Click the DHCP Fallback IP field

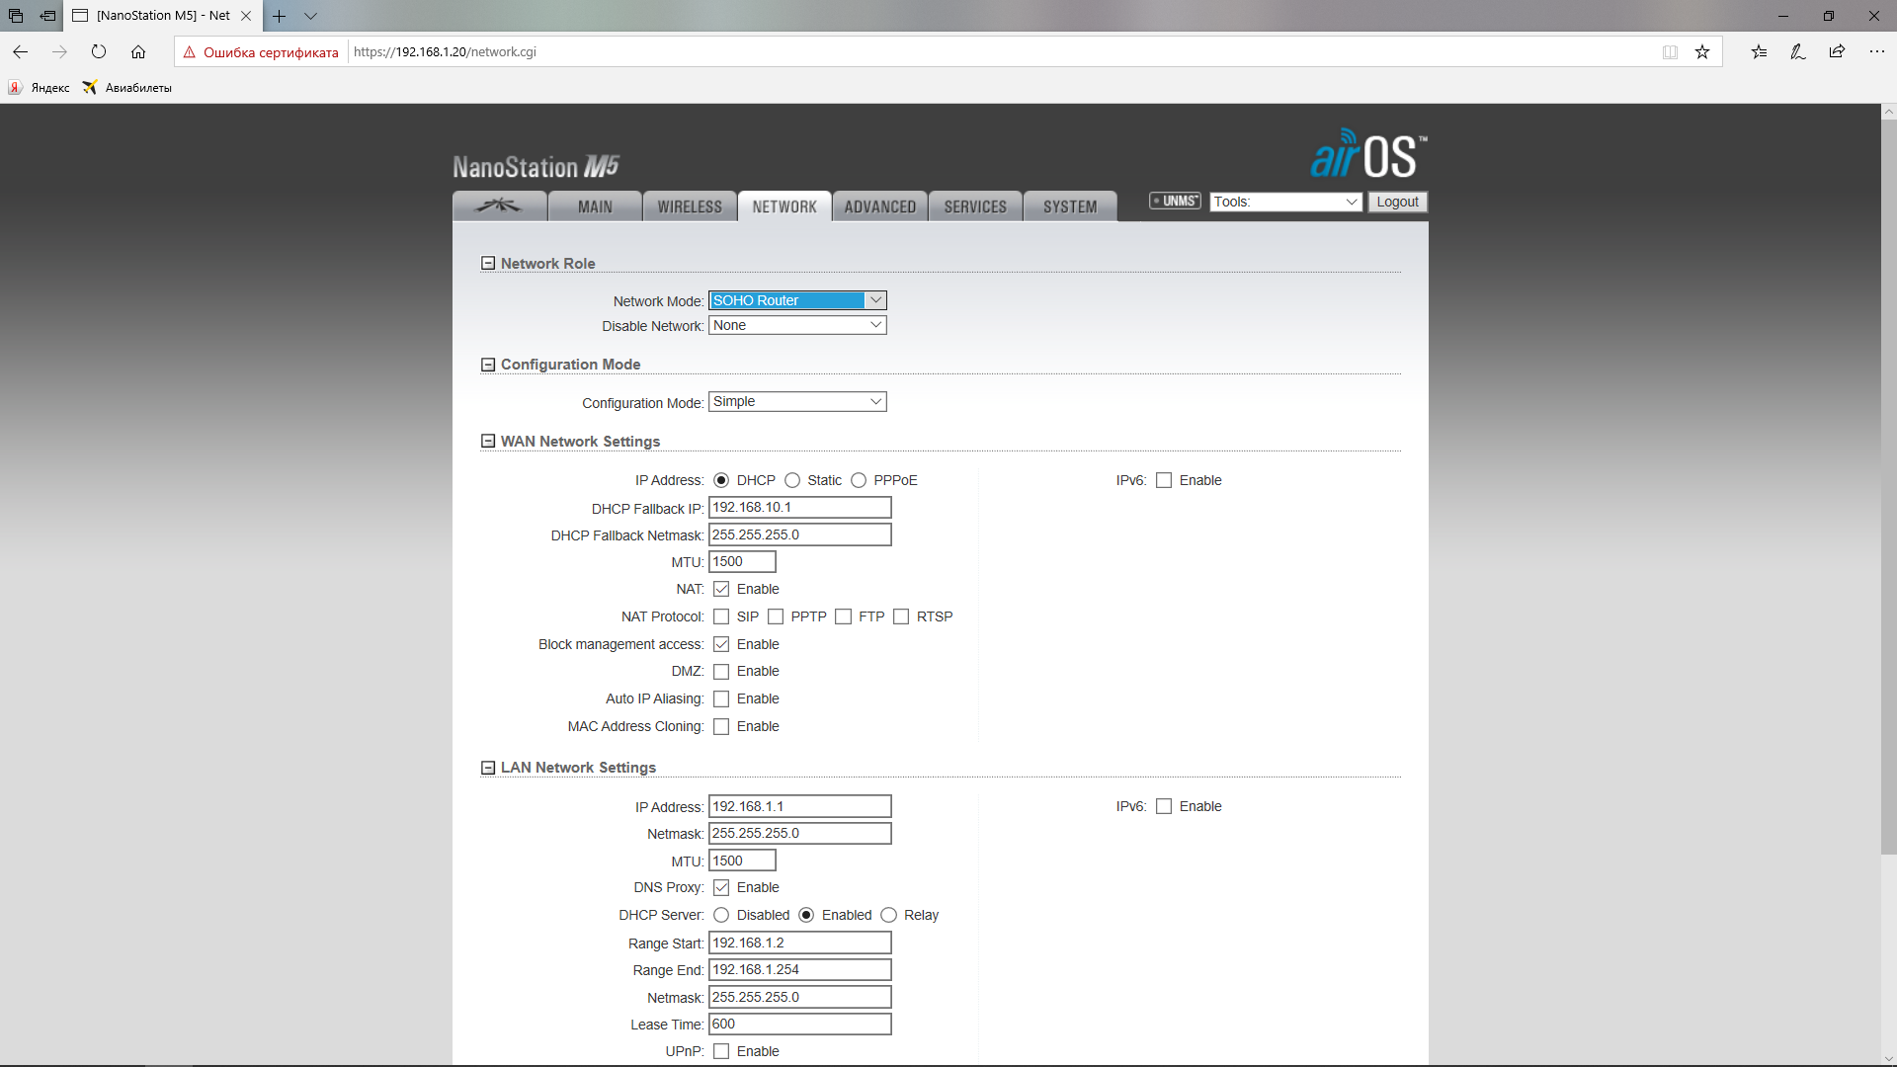pyautogui.click(x=799, y=508)
